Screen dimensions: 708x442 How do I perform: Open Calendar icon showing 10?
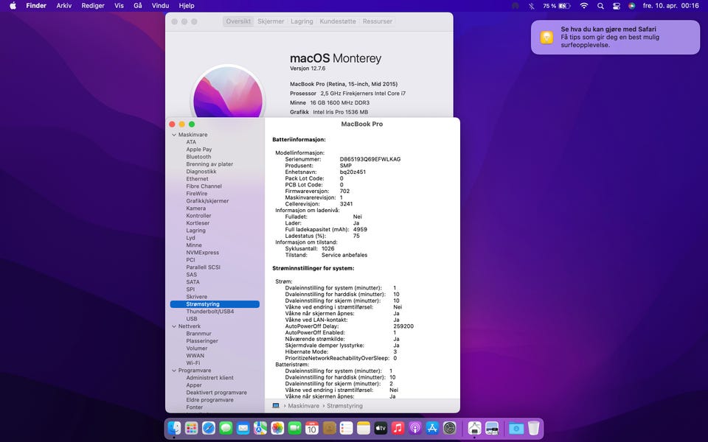point(311,427)
